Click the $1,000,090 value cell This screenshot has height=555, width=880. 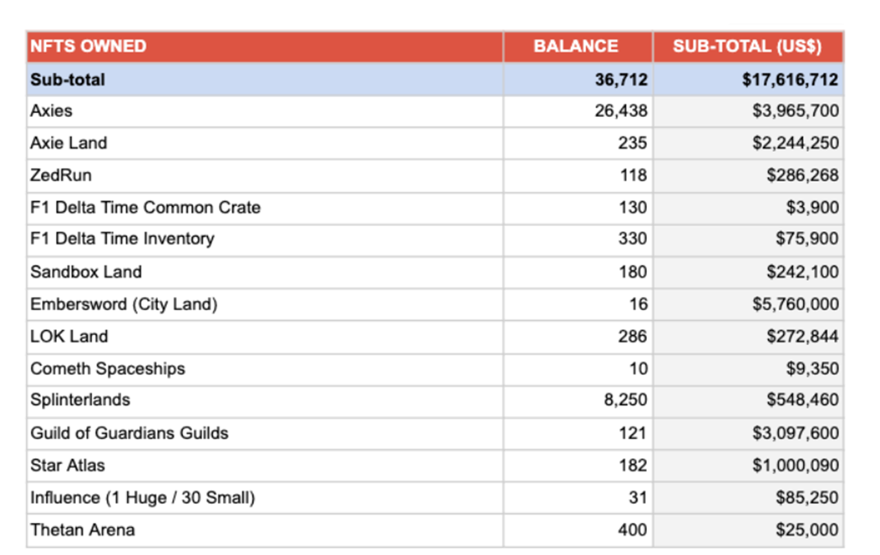(x=748, y=465)
